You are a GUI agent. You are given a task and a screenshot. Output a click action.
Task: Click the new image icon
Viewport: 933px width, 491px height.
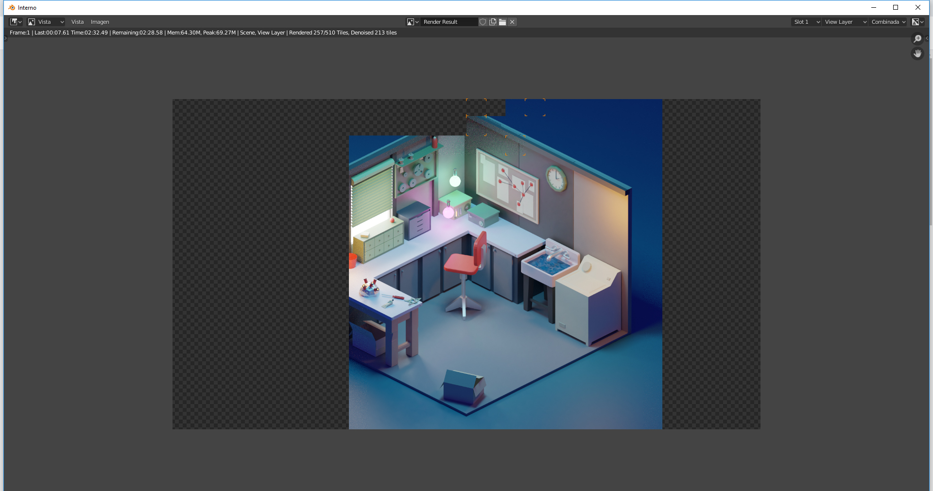click(x=493, y=22)
